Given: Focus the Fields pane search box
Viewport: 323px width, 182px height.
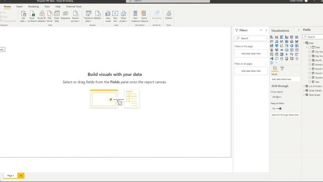Looking at the screenshot, I should pyautogui.click(x=313, y=37).
